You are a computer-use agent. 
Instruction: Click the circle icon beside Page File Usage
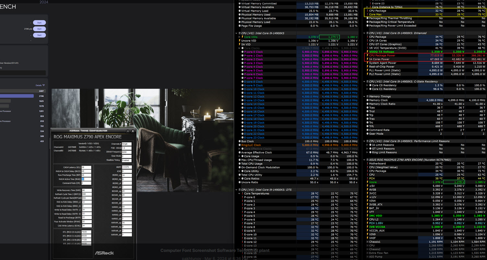coord(240,26)
